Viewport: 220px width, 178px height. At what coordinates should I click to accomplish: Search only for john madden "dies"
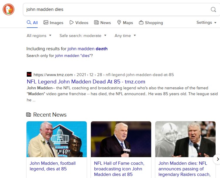(x=73, y=56)
